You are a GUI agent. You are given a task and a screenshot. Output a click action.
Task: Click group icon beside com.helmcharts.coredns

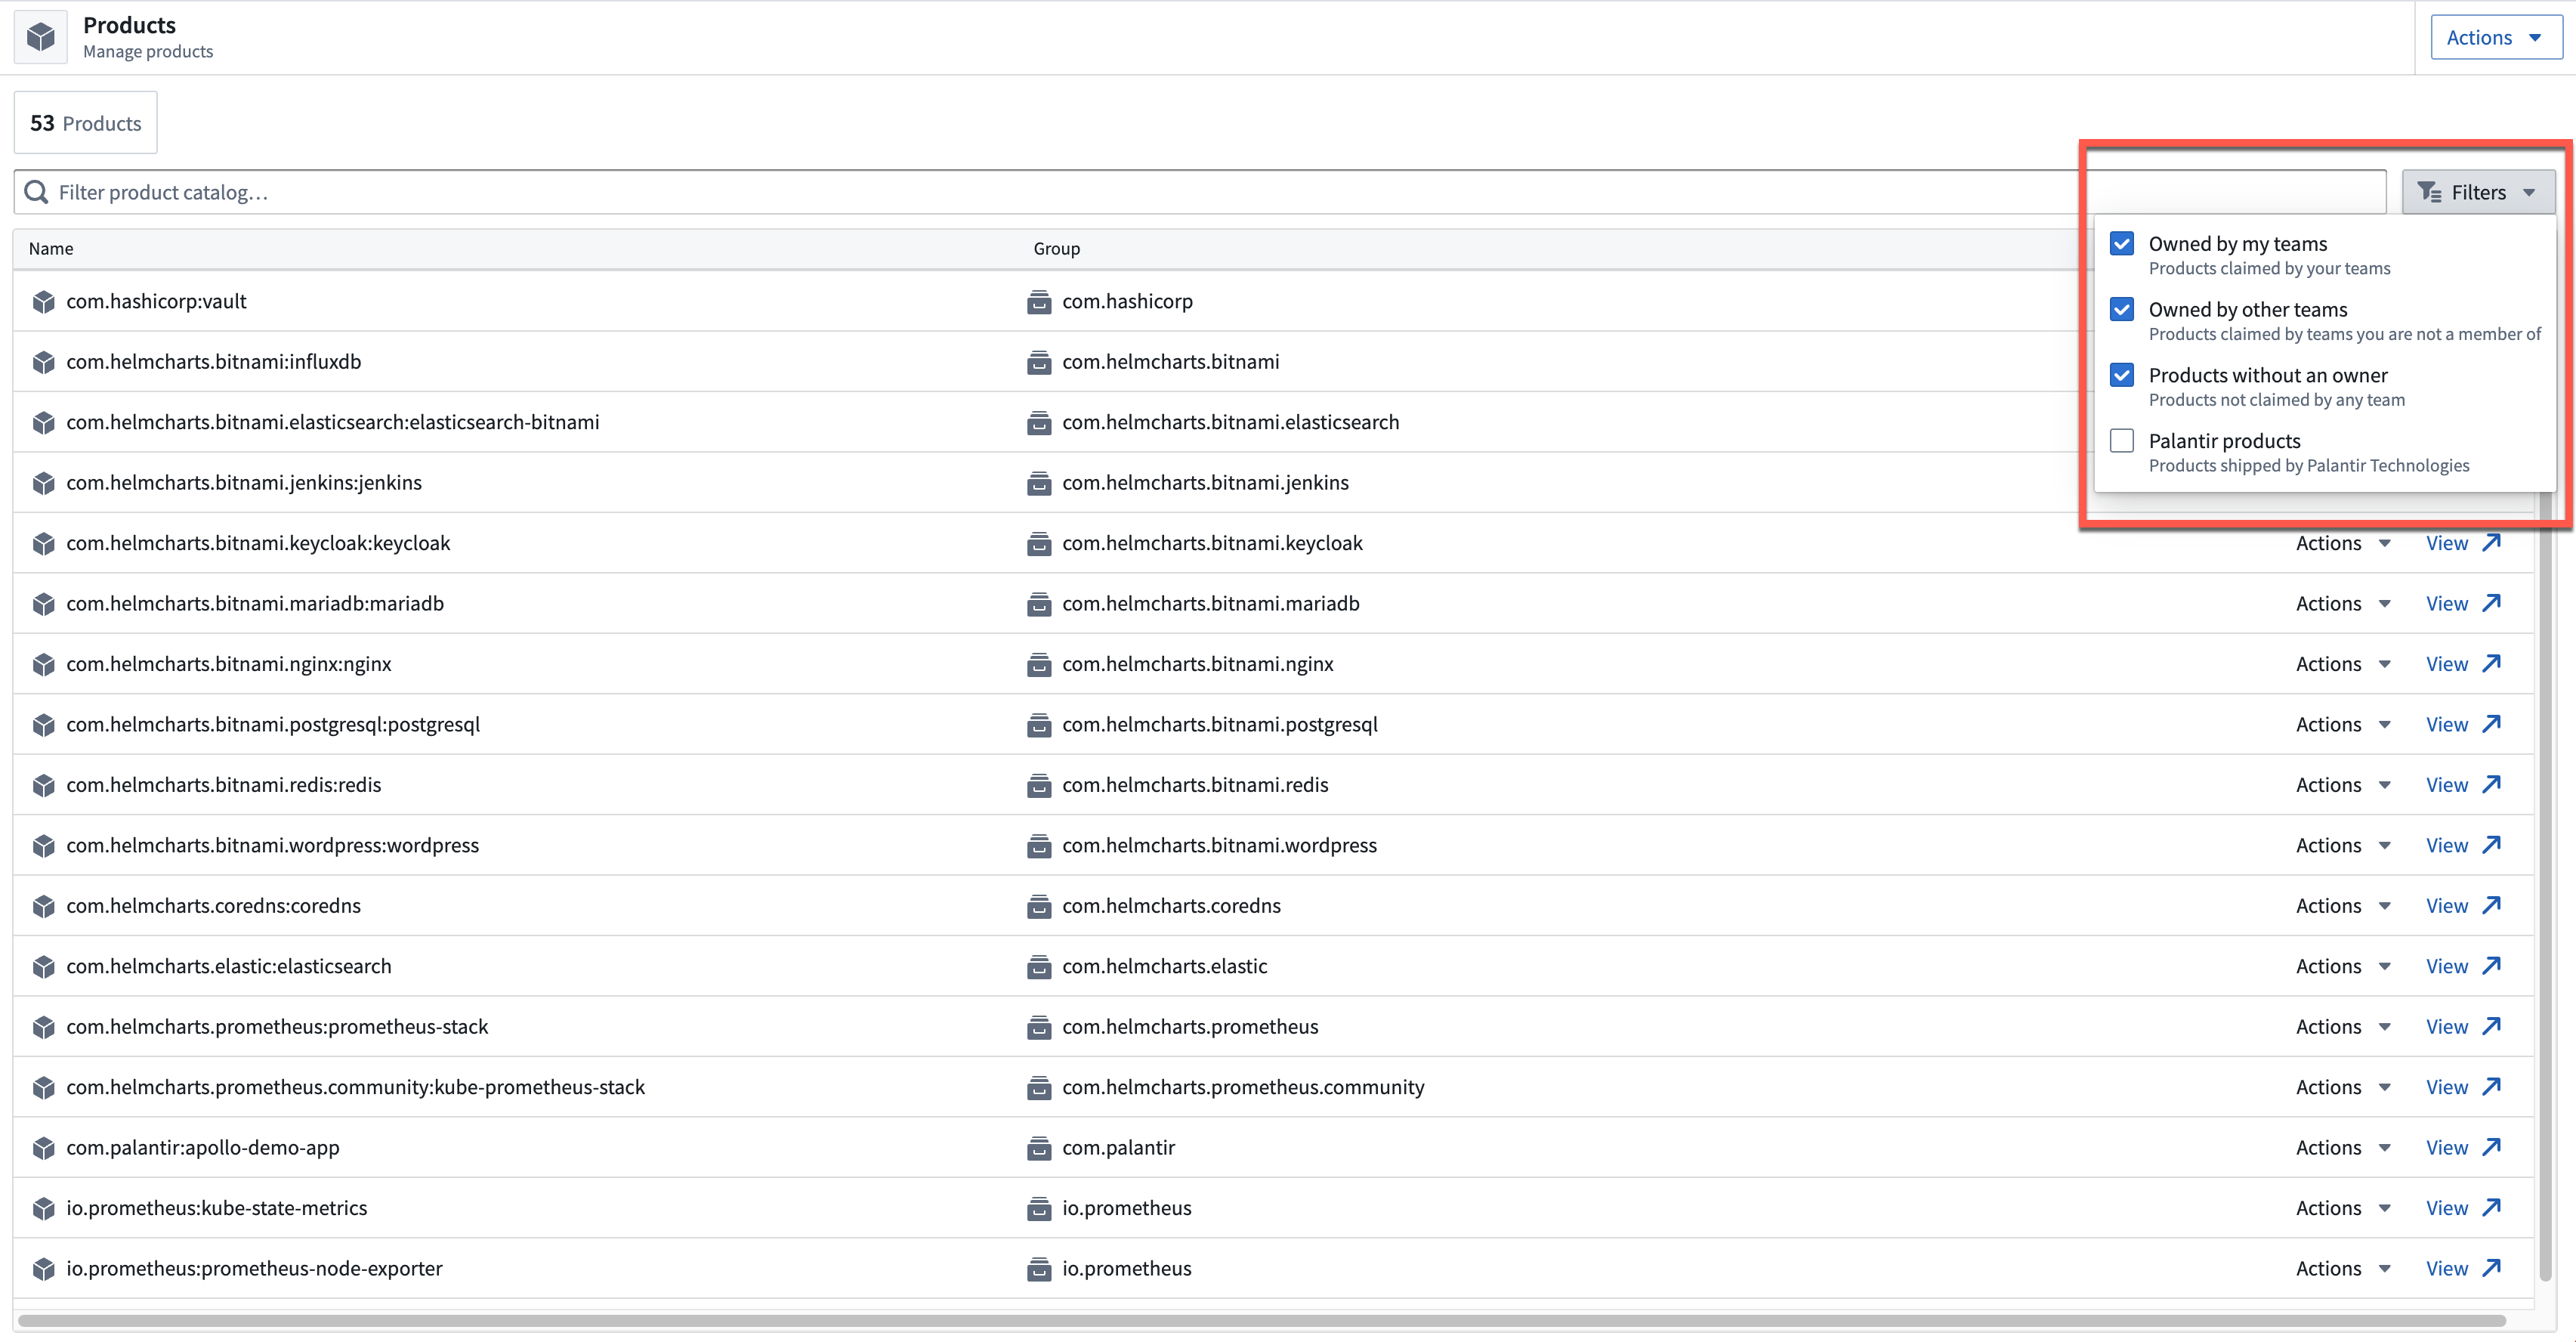click(x=1039, y=907)
